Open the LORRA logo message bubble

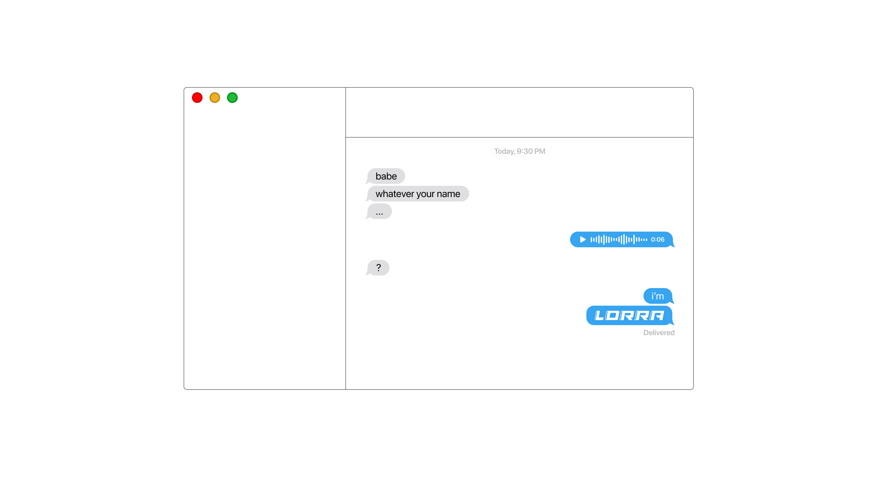[630, 315]
